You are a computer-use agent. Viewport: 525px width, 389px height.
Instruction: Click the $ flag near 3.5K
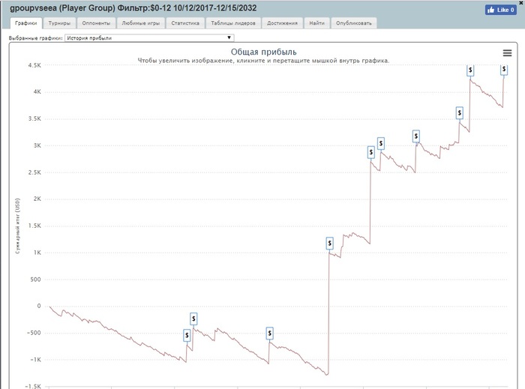tap(460, 113)
